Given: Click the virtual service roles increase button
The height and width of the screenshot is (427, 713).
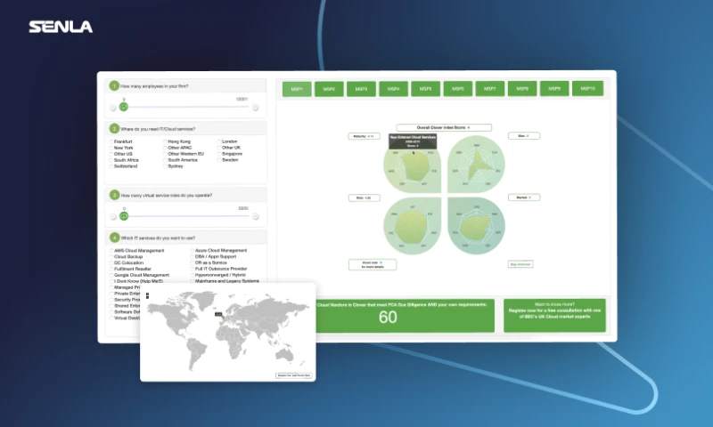Looking at the screenshot, I should tap(256, 216).
